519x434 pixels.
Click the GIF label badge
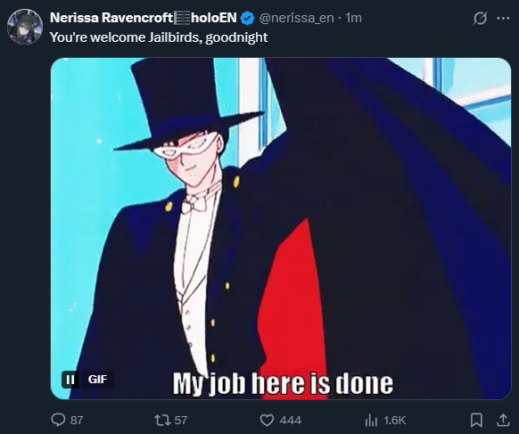97,380
